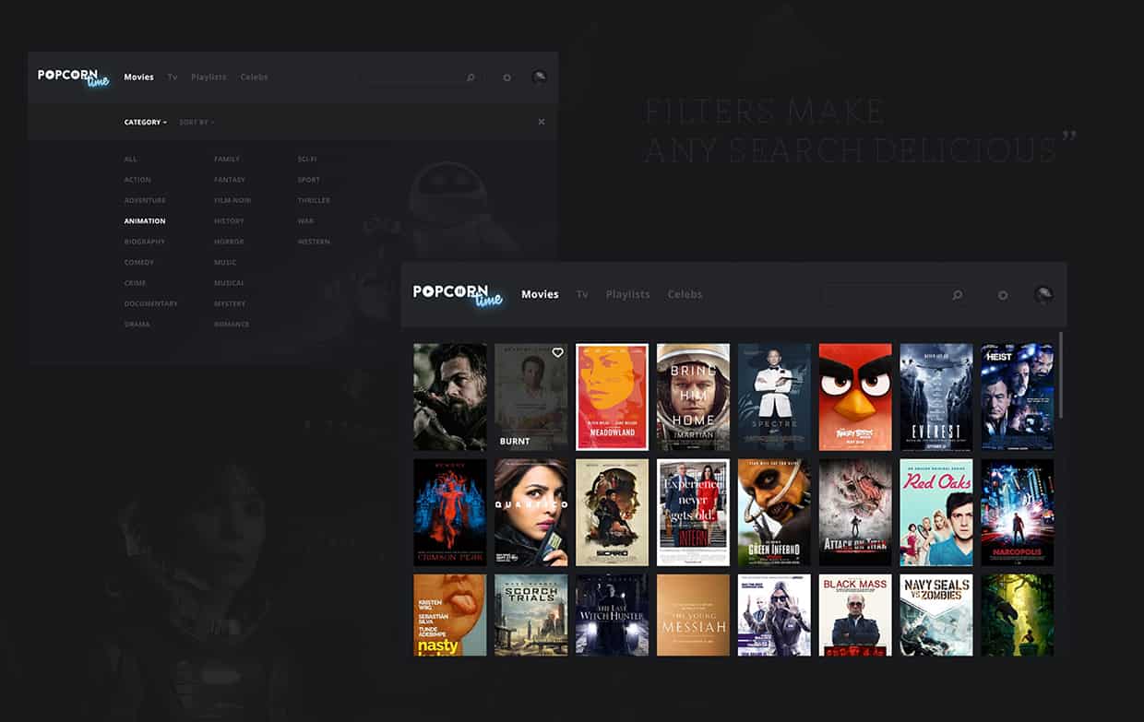
Task: Close the filter panel with the X
Action: 542,121
